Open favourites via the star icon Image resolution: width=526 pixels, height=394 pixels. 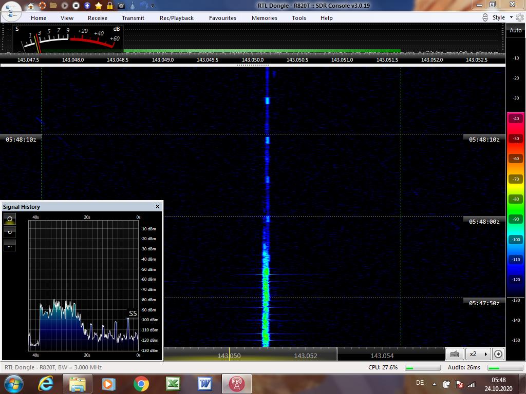click(x=99, y=6)
